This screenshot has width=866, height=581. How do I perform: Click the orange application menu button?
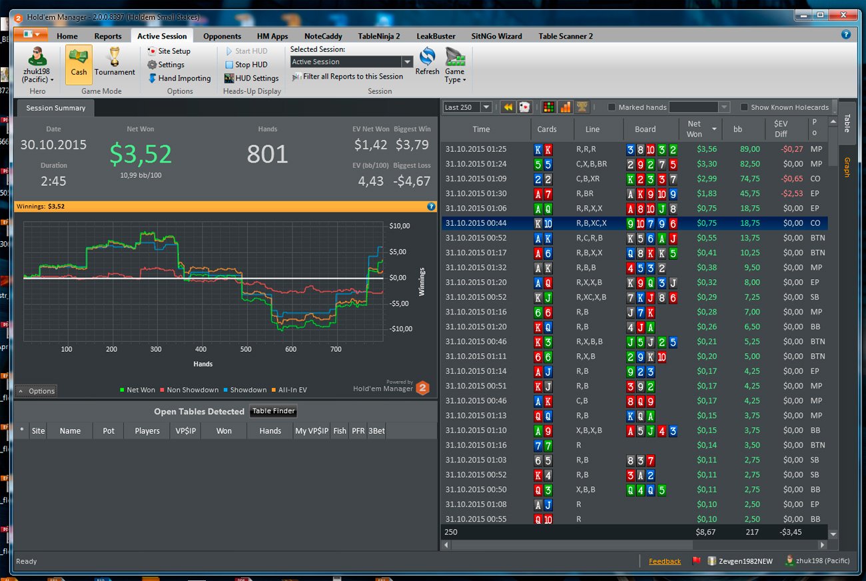(31, 35)
